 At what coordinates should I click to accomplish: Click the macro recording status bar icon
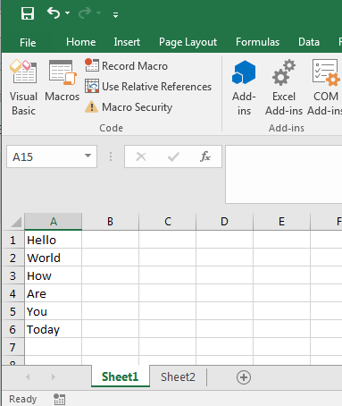(59, 399)
